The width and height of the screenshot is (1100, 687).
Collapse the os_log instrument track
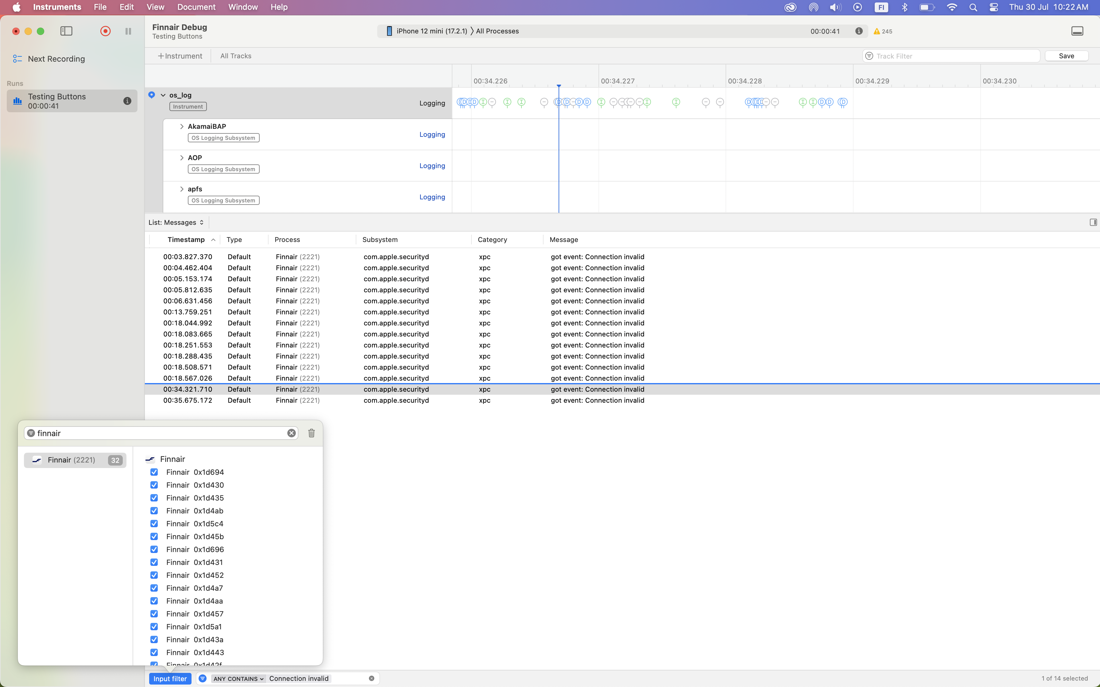pos(163,95)
